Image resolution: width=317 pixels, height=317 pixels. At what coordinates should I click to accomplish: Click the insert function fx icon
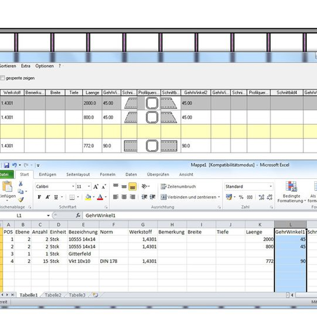click(78, 216)
